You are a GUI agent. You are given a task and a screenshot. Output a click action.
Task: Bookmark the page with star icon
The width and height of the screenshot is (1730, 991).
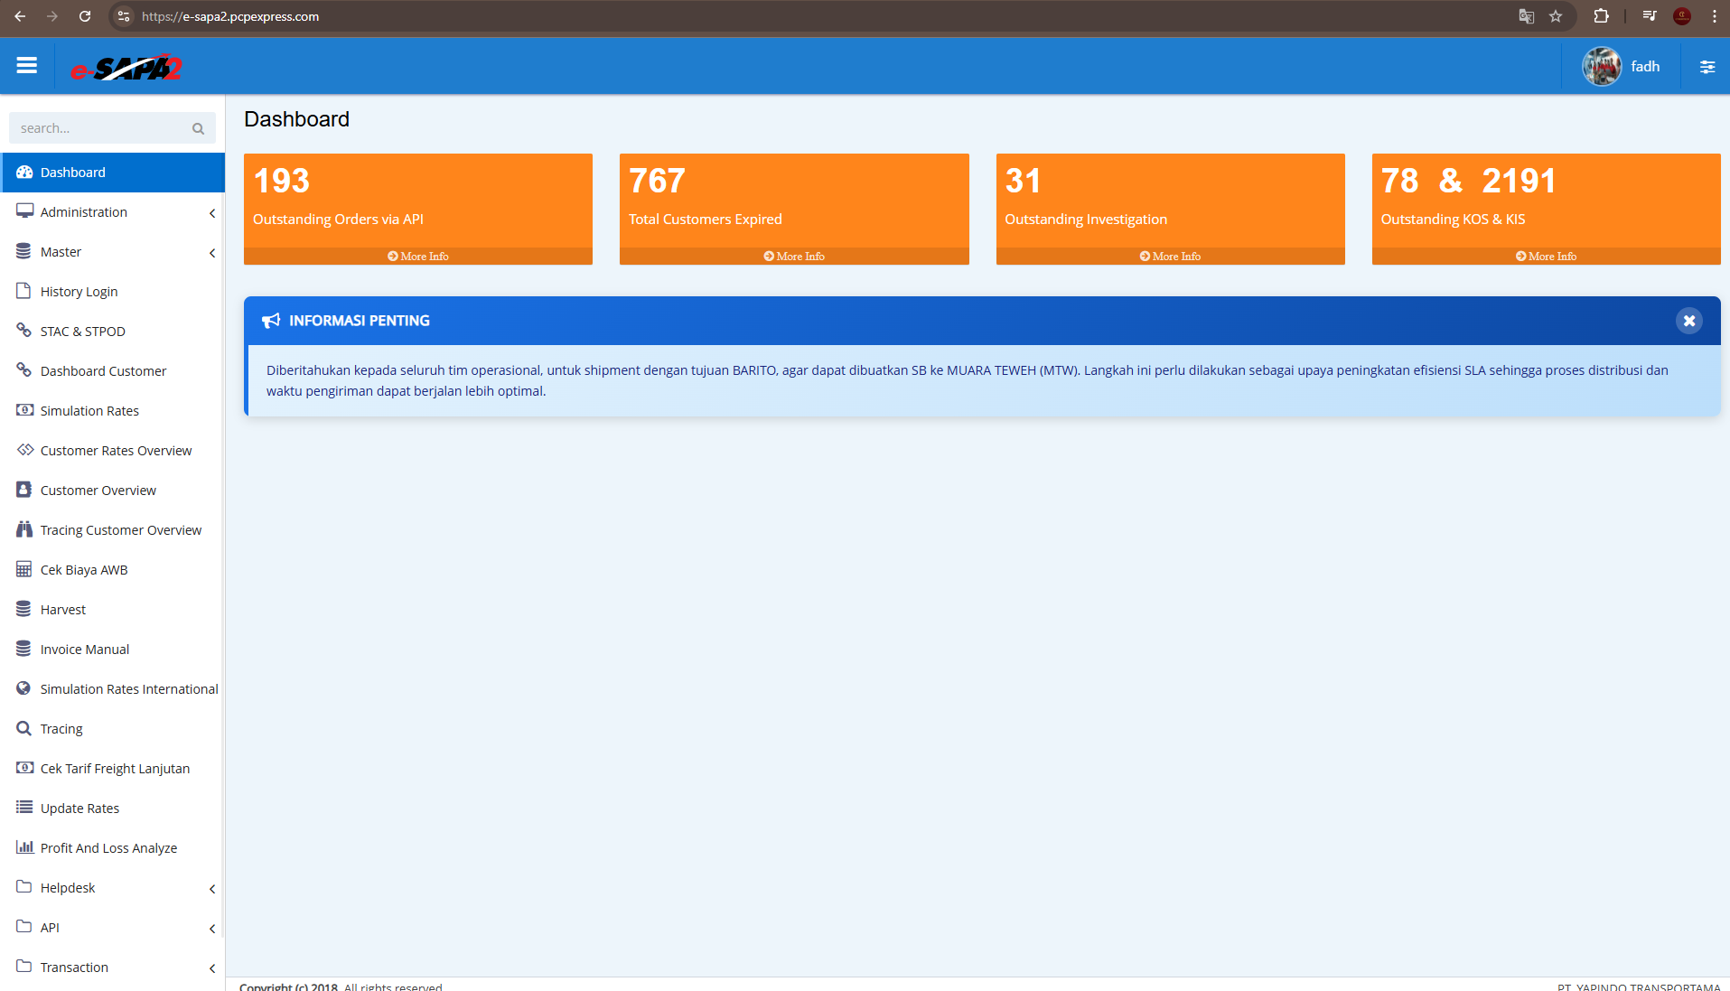1556,16
